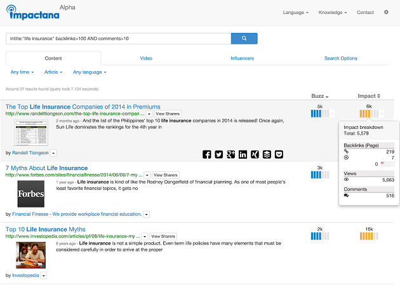Open Top 10 Life Insurance Myths link
The image size is (400, 285).
(x=46, y=229)
